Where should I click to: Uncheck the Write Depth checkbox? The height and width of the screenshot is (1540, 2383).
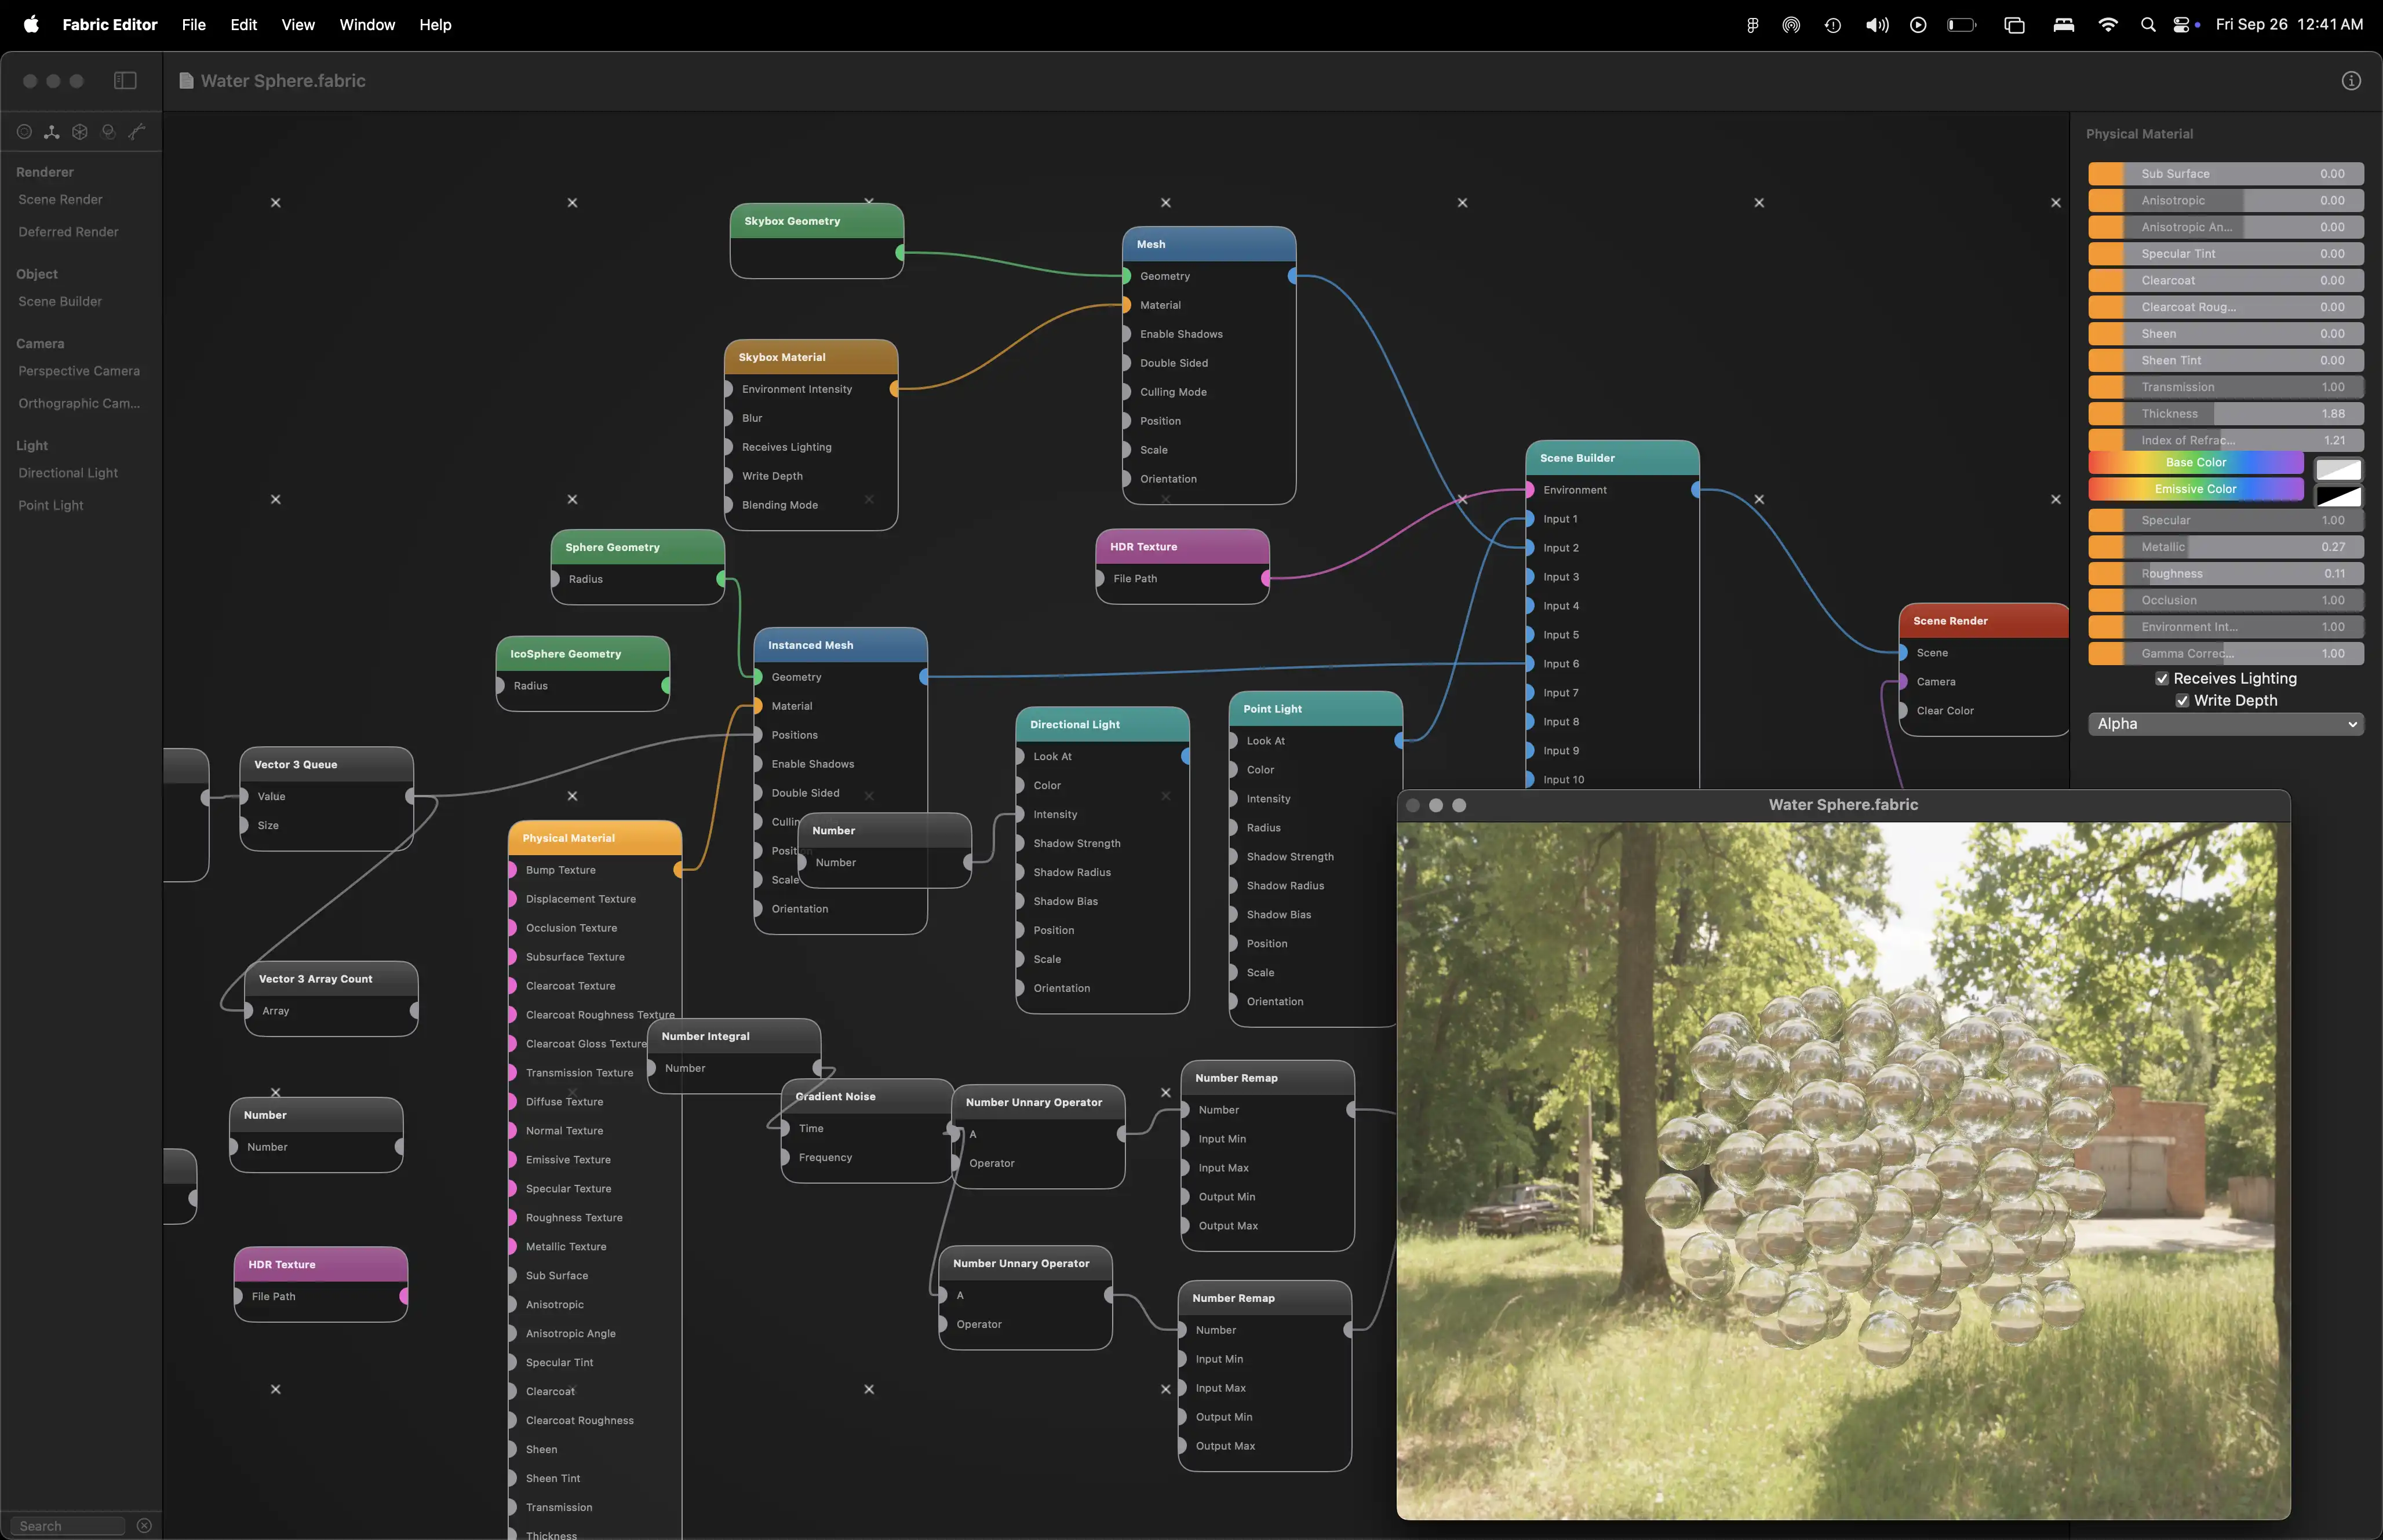point(2182,701)
